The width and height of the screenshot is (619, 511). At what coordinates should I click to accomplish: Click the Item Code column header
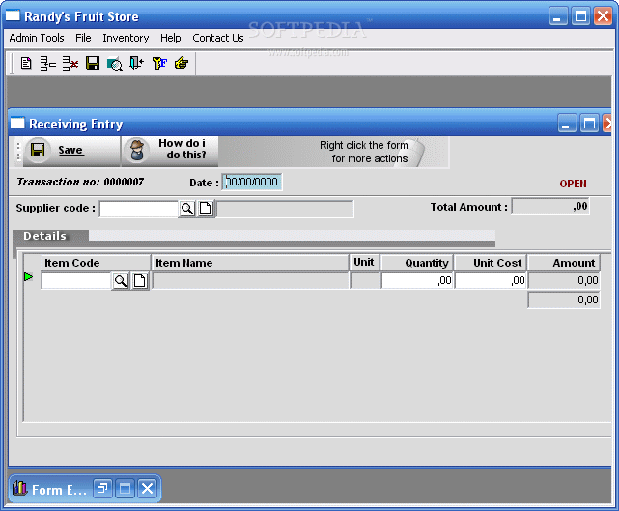(x=96, y=263)
